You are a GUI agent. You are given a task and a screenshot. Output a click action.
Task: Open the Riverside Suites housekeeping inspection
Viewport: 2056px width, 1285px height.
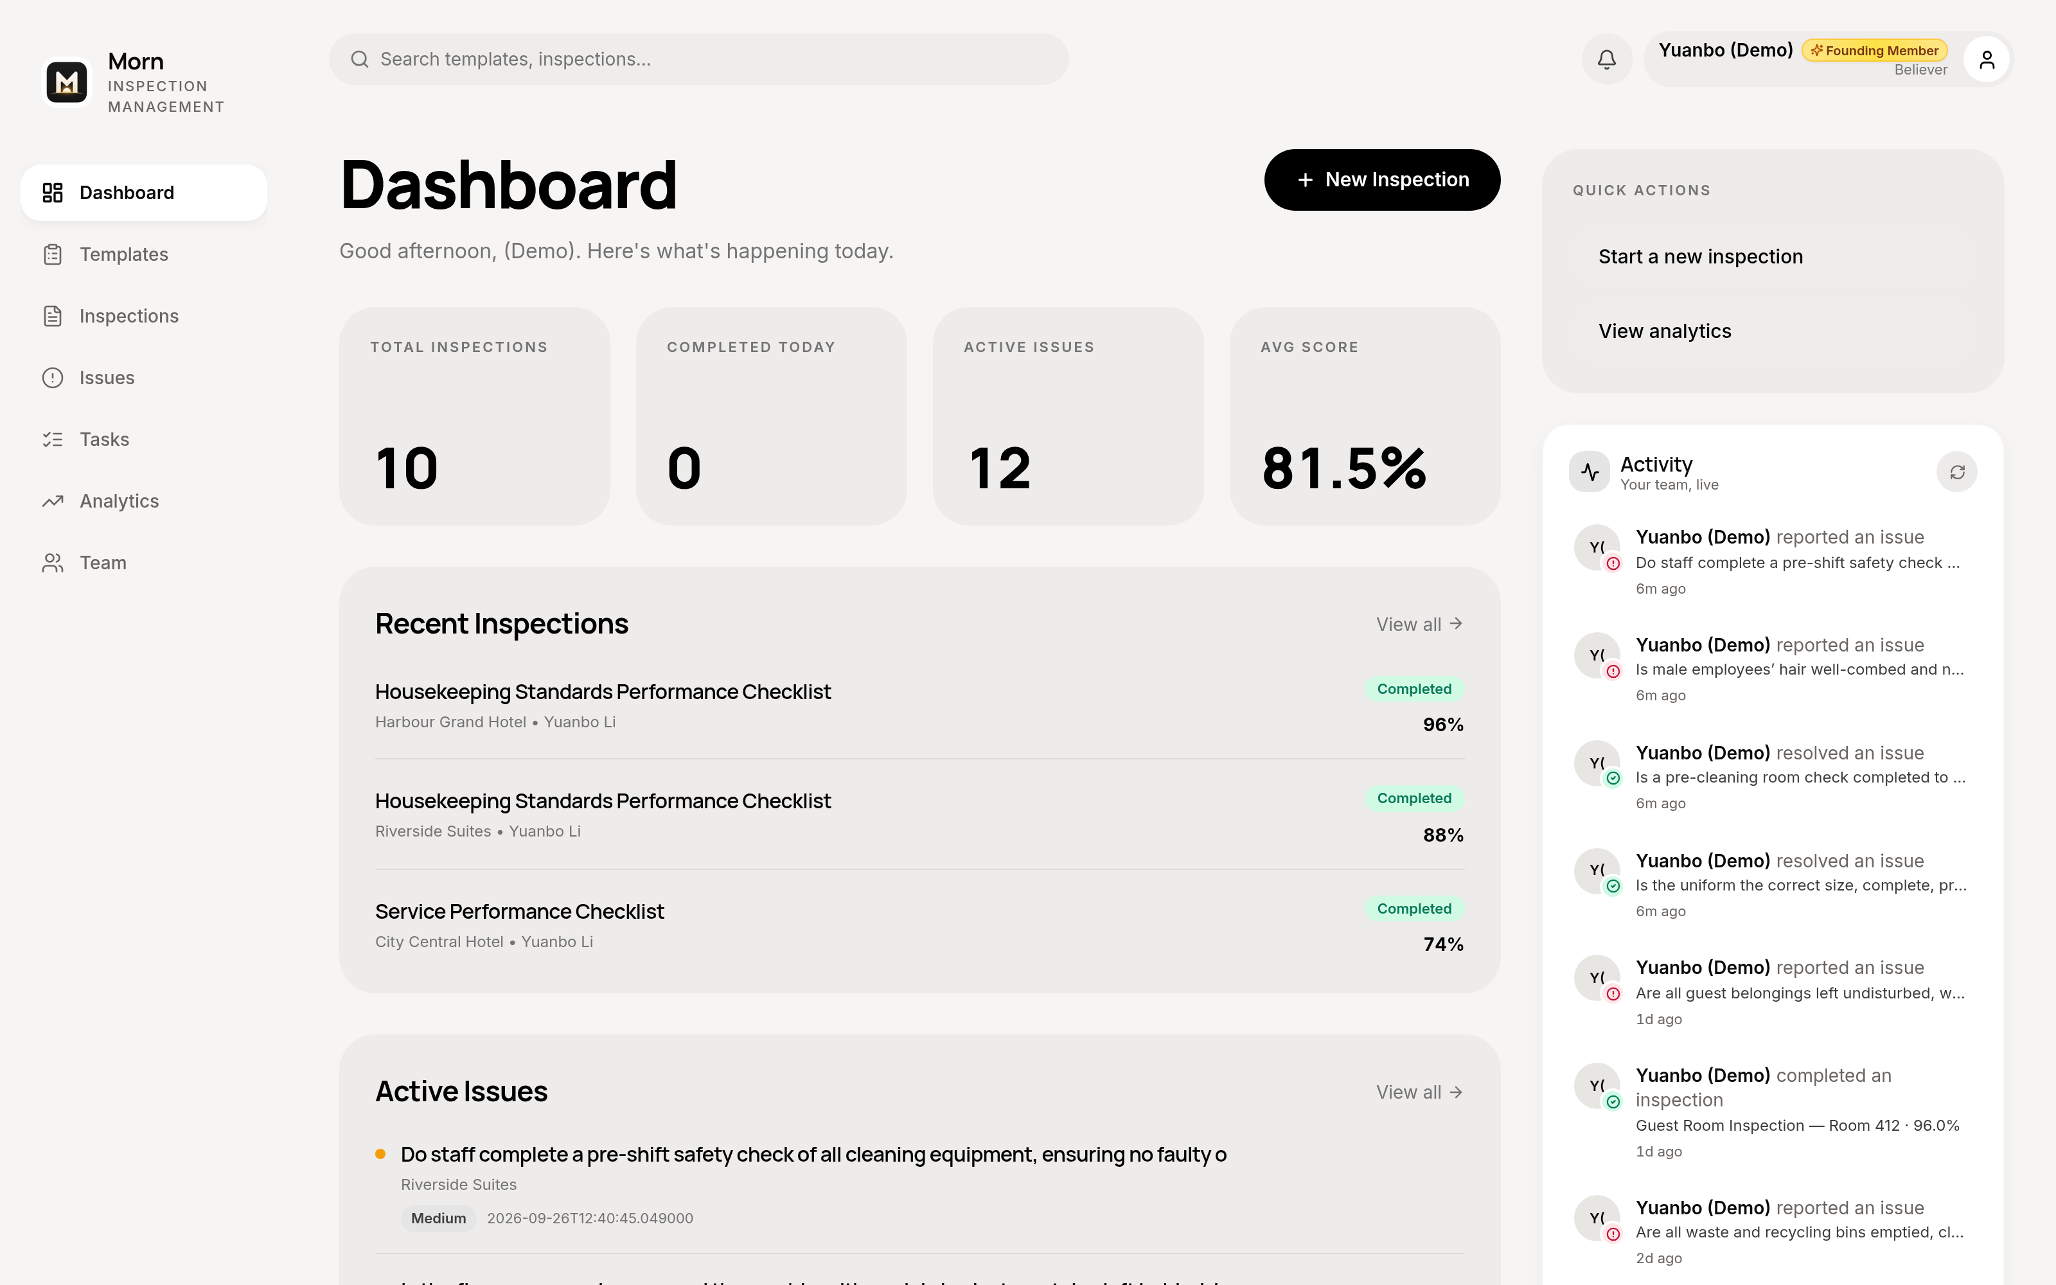click(919, 816)
